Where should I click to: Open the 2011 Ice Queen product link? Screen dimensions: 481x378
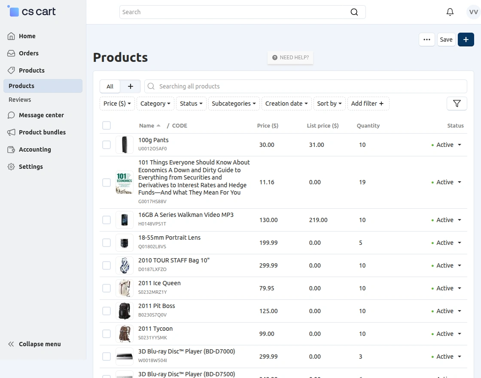tap(159, 283)
